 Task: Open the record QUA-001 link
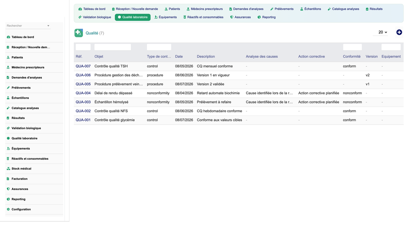point(83,120)
